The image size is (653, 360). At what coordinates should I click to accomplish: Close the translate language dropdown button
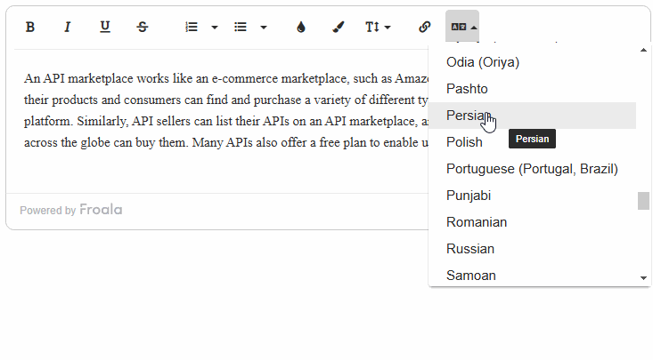tap(462, 26)
